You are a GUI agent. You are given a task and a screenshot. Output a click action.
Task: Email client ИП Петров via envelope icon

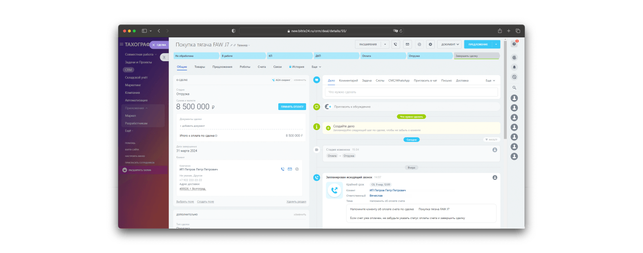(290, 169)
